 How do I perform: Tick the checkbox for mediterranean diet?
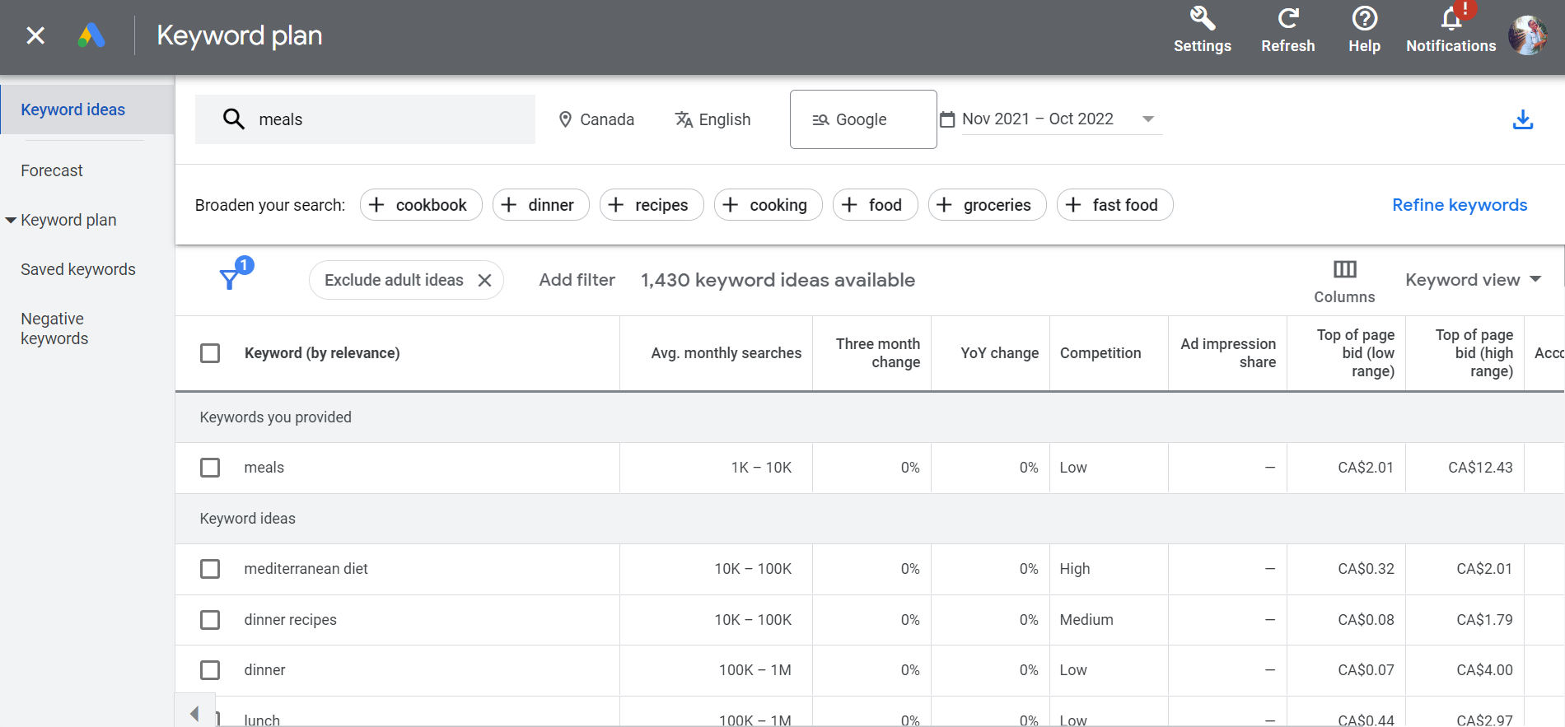210,569
